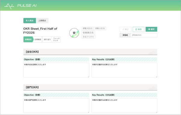
Task: Focus the 部門OKR Objective text area
Action: tap(56, 106)
